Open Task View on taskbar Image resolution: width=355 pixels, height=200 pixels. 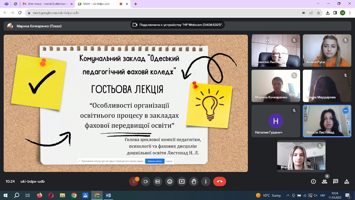28,195
